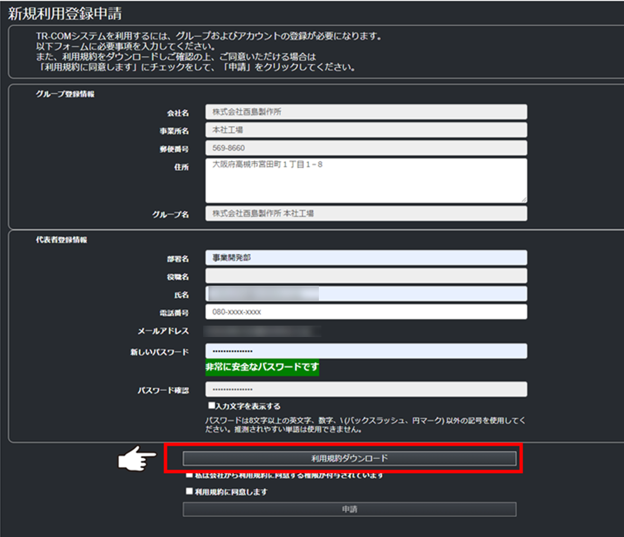This screenshot has width=624, height=537.
Task: Check the company authority granted checkbox
Action: click(x=189, y=475)
